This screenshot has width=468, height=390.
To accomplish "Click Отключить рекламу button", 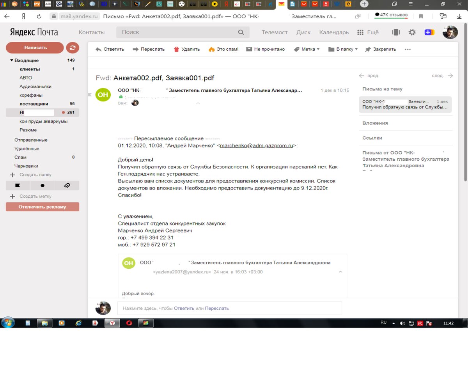I will [x=43, y=207].
